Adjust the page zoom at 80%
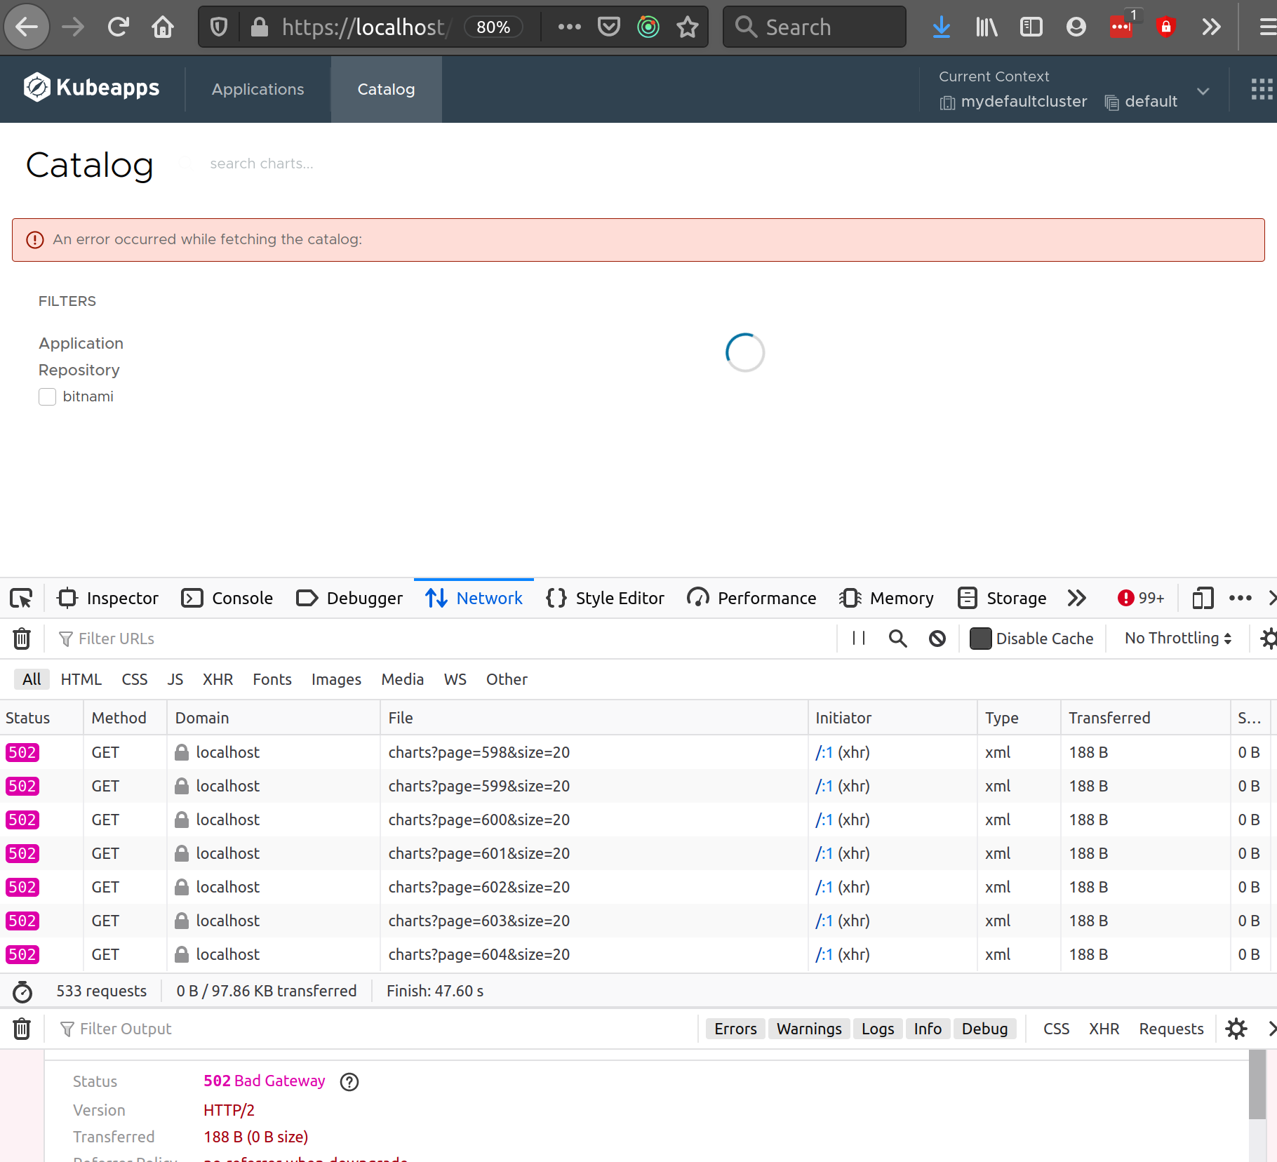 pyautogui.click(x=493, y=27)
